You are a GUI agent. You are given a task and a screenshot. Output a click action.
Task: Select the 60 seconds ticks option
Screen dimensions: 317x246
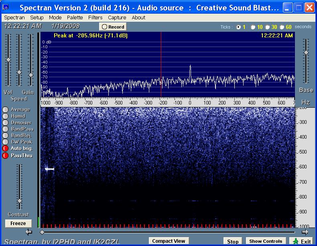[x=282, y=27]
